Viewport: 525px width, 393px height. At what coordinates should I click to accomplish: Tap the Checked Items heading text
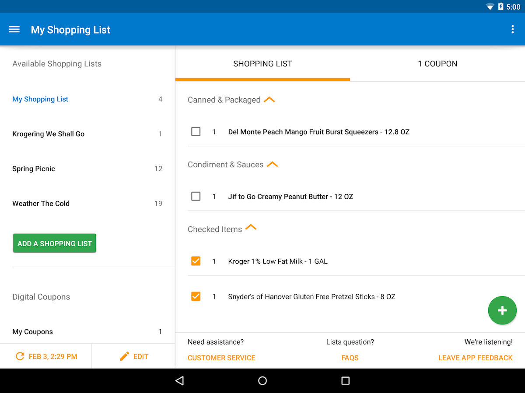click(215, 229)
